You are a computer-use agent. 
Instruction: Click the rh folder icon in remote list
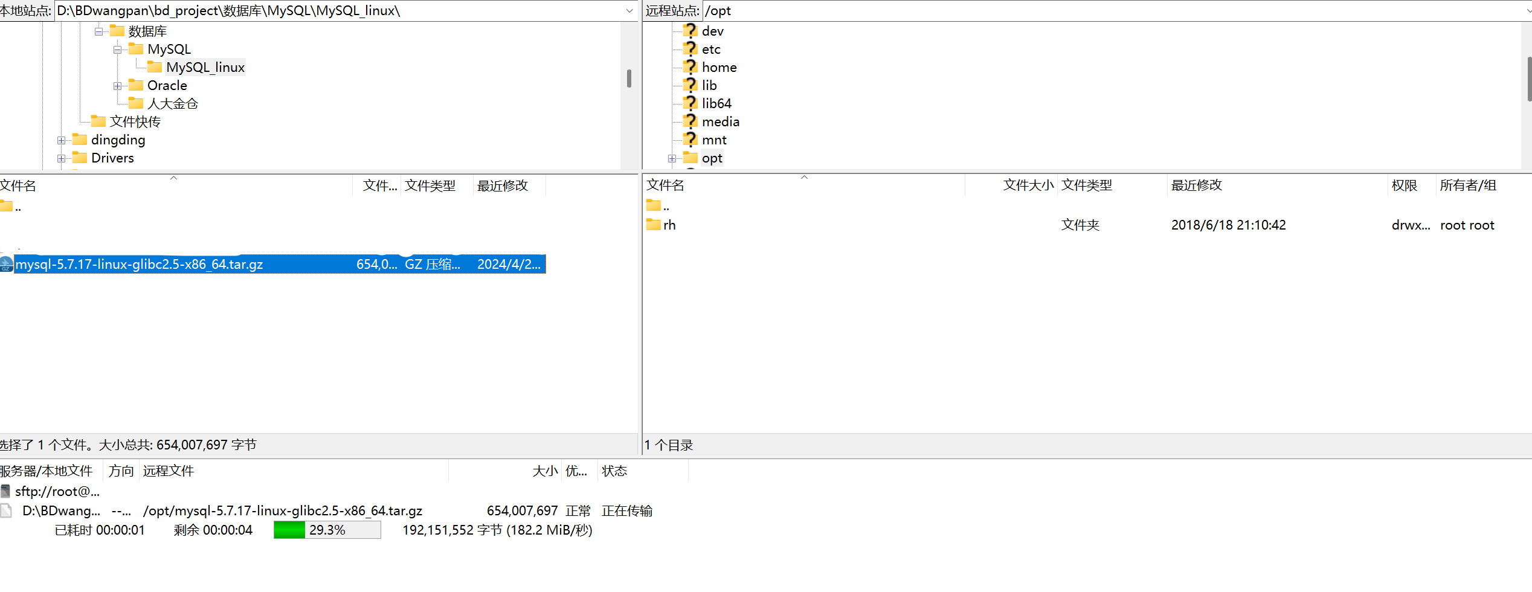pyautogui.click(x=653, y=225)
